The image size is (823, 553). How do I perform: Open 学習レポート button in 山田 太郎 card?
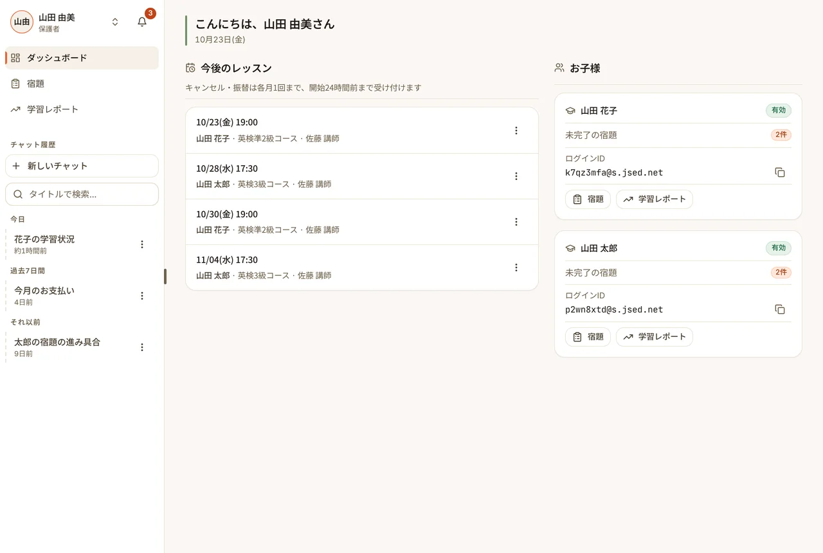[655, 337]
